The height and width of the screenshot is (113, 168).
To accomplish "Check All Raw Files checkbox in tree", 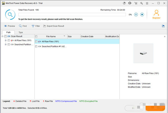I will point(9,40).
